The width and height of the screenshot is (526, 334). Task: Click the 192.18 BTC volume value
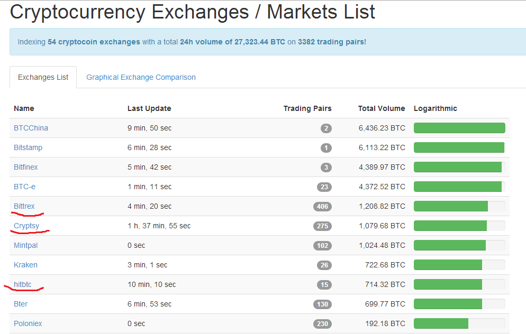click(x=385, y=323)
